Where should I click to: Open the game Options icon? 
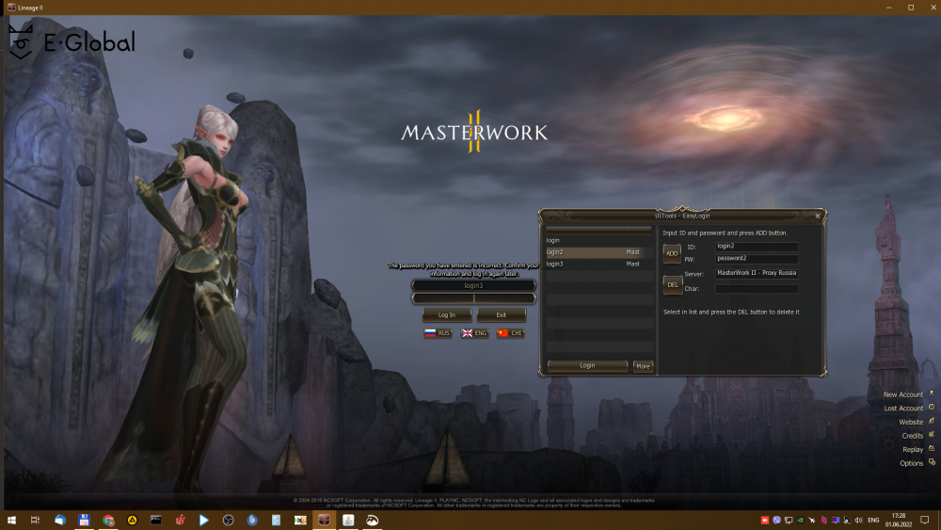tap(931, 462)
